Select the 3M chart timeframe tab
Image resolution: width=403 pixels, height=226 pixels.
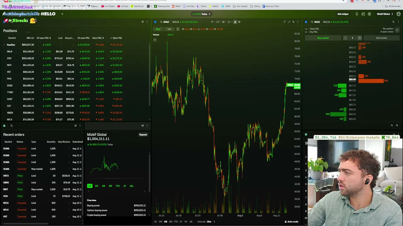(x=171, y=222)
